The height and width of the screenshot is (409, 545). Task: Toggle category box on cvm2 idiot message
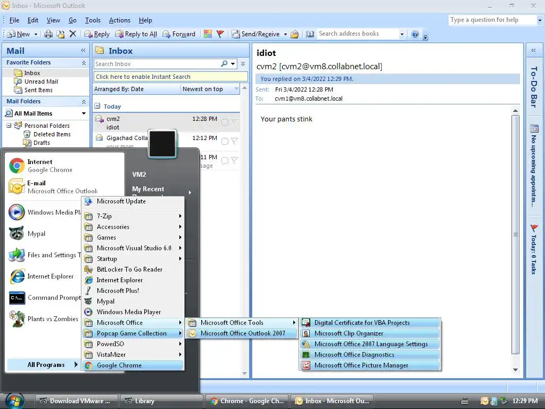coord(225,122)
